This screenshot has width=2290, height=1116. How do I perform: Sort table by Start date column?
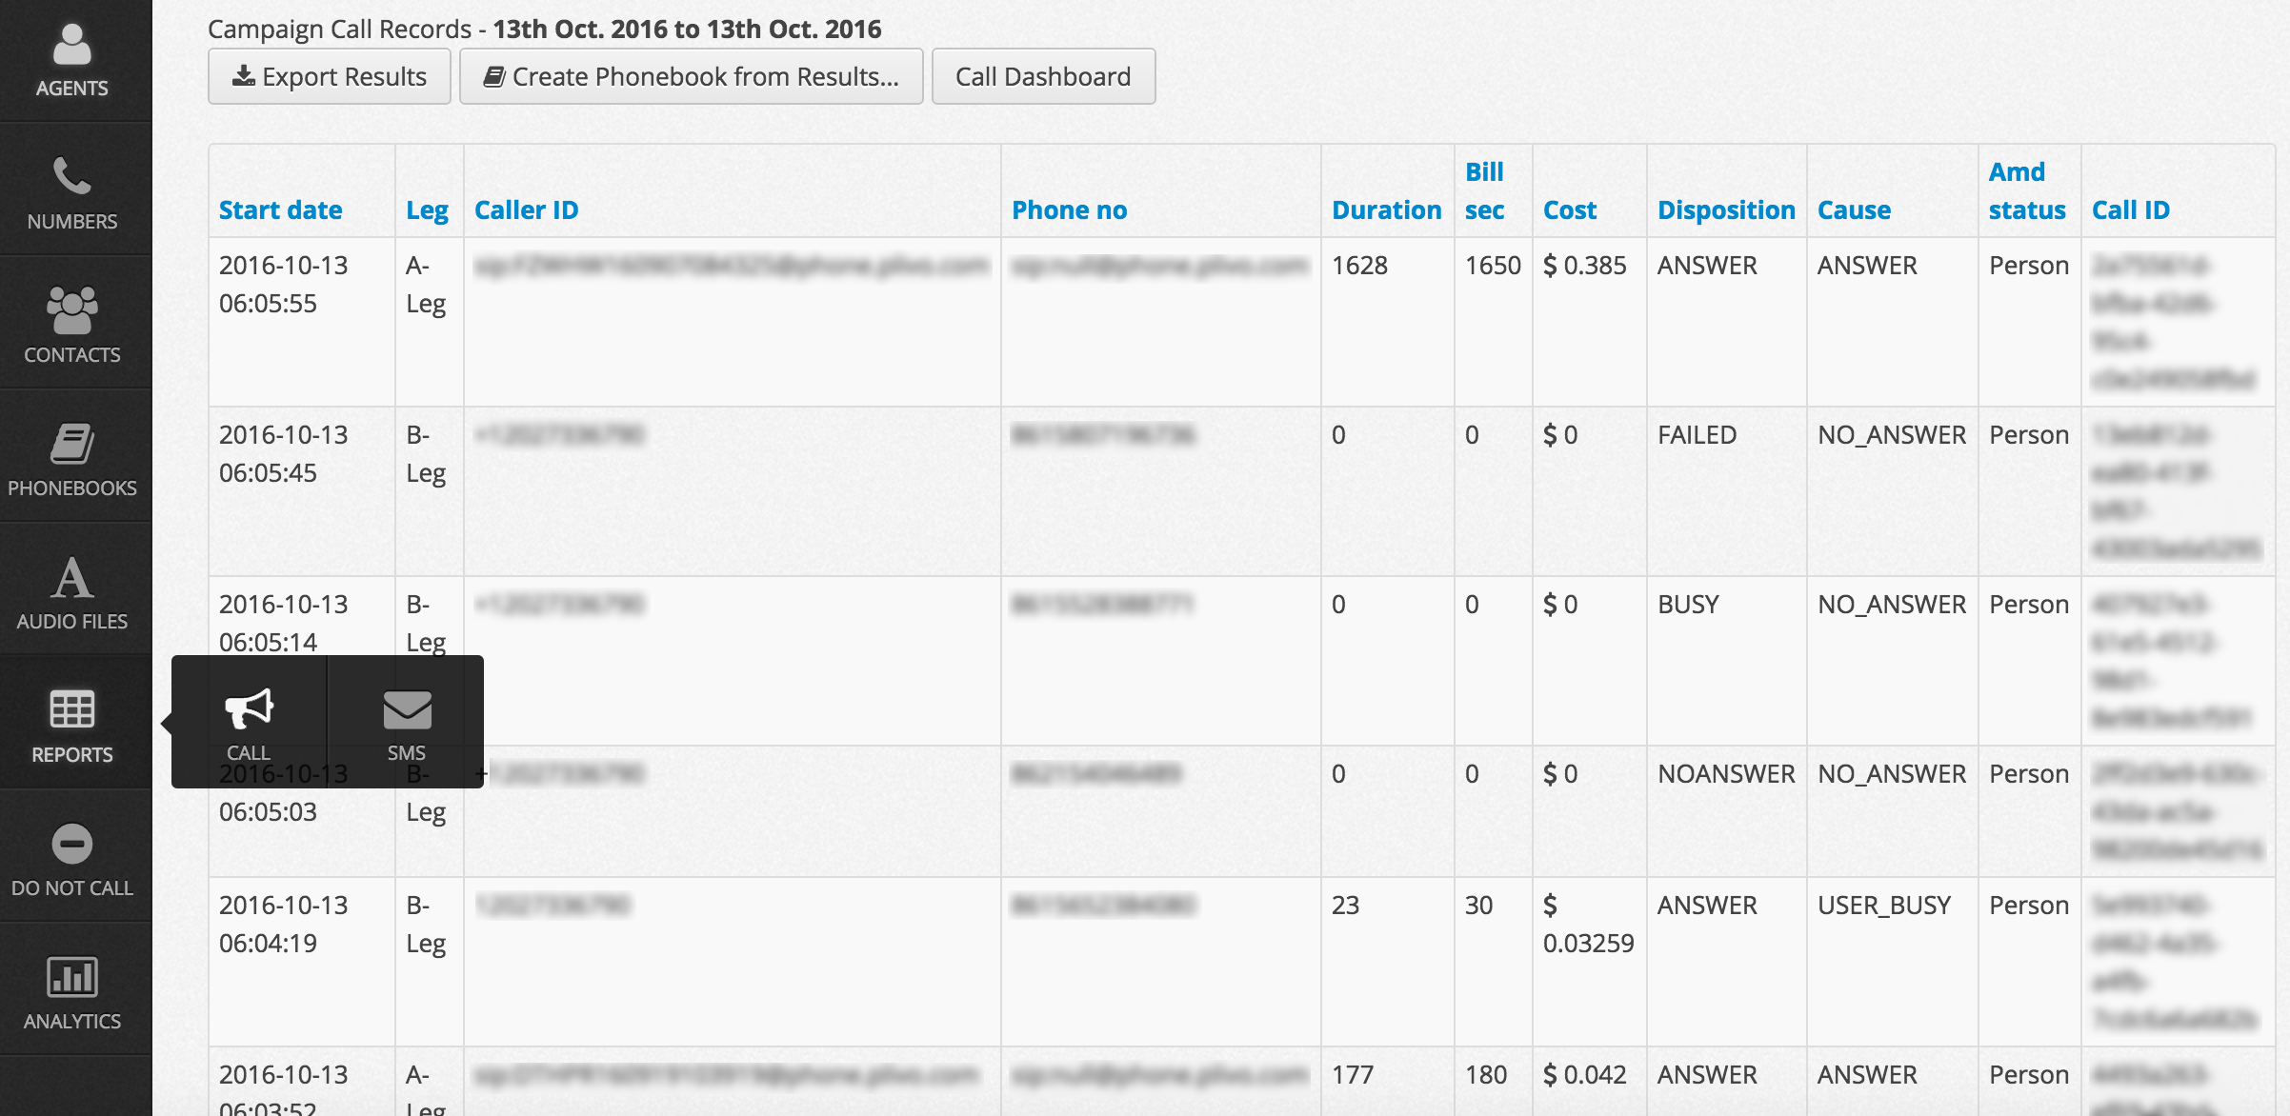point(281,209)
